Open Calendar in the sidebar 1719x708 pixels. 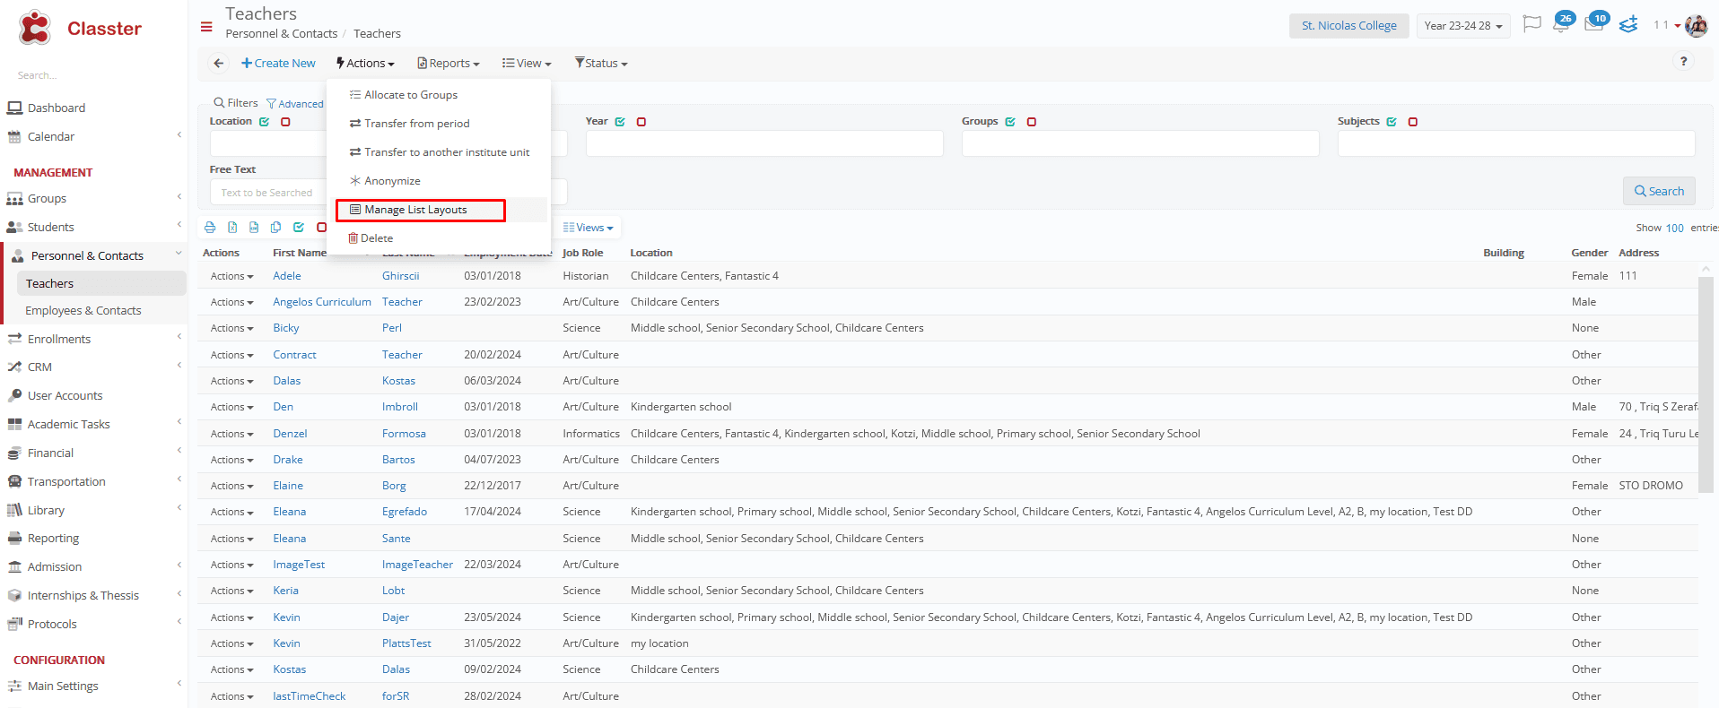pos(50,137)
